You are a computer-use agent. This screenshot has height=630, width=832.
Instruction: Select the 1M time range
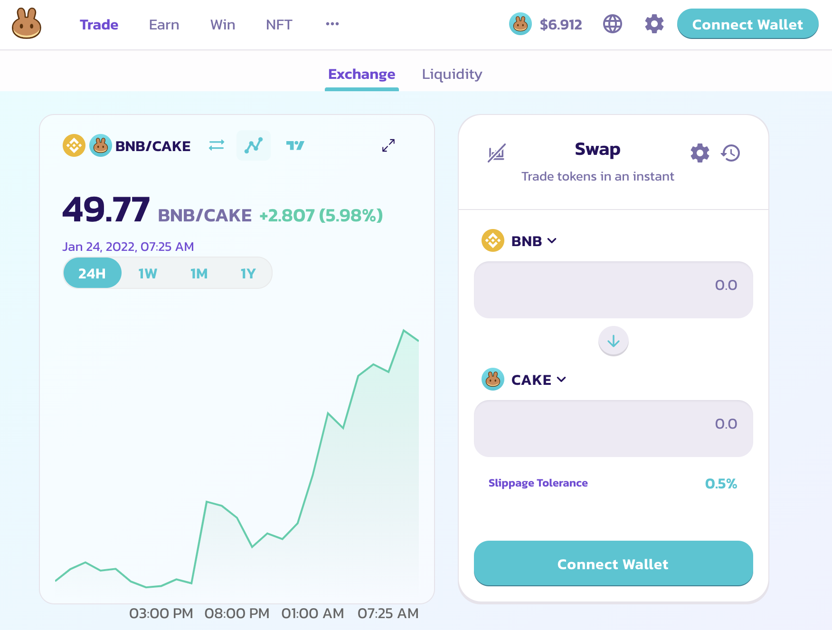199,273
